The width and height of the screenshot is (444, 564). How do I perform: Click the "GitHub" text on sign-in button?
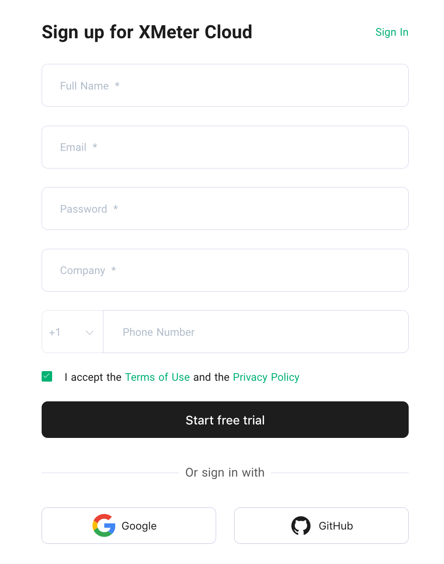click(336, 526)
